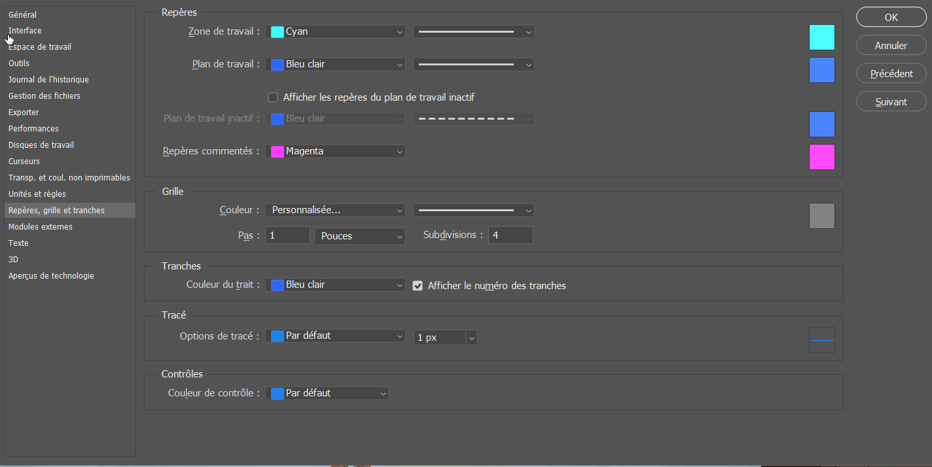
Task: Go to Unités et règles preferences
Action: point(37,194)
